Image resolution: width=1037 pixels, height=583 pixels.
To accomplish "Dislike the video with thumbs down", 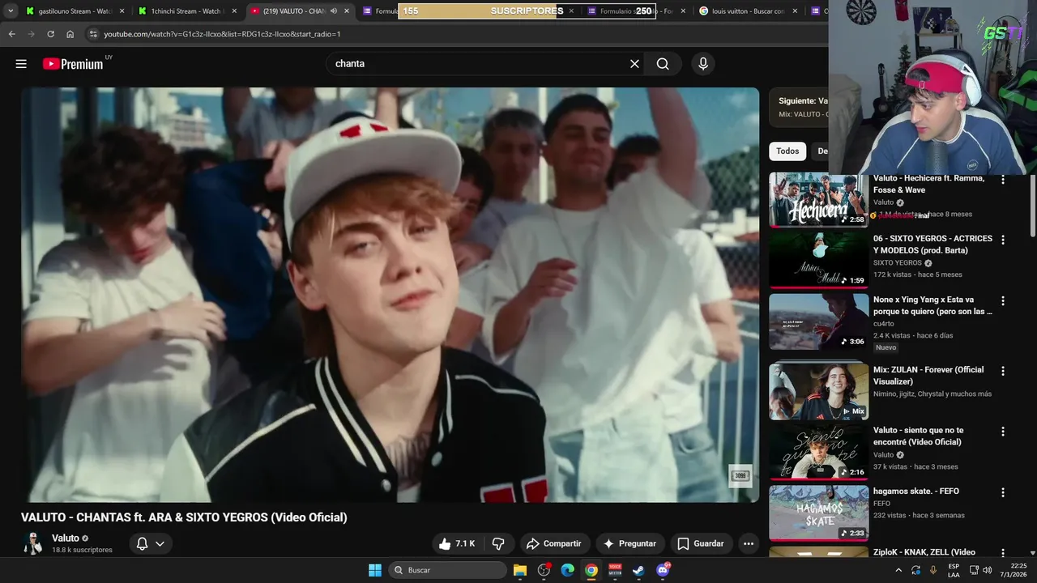I will [x=498, y=544].
